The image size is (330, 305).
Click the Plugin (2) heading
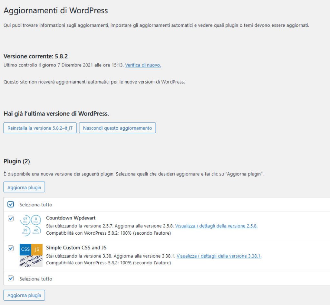pyautogui.click(x=17, y=161)
